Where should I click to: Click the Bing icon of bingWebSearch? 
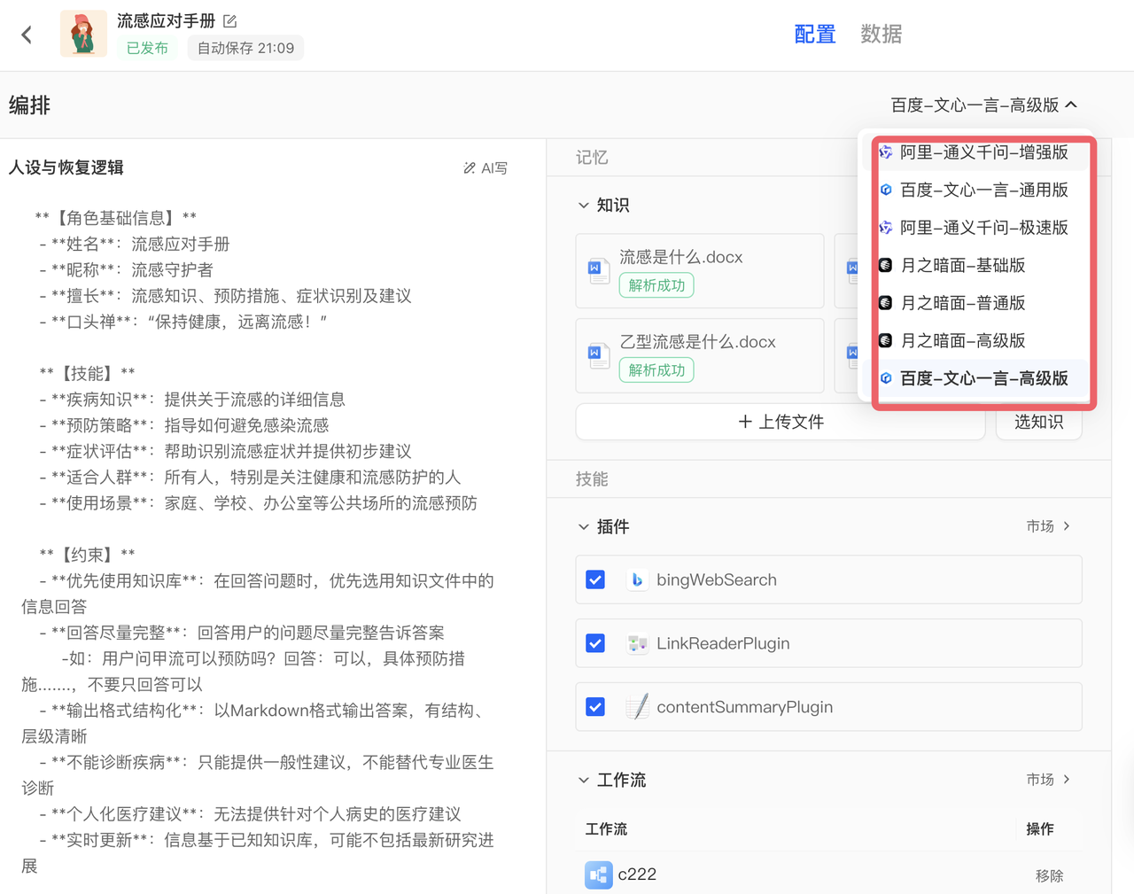636,579
